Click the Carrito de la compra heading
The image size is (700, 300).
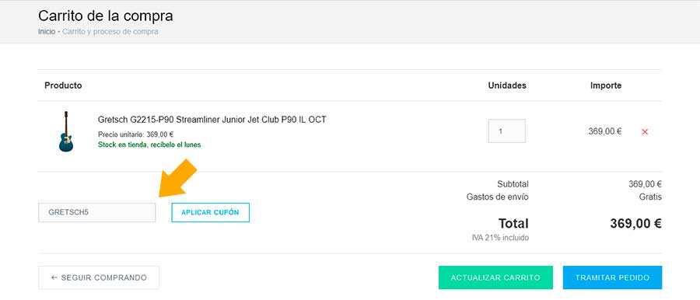106,16
